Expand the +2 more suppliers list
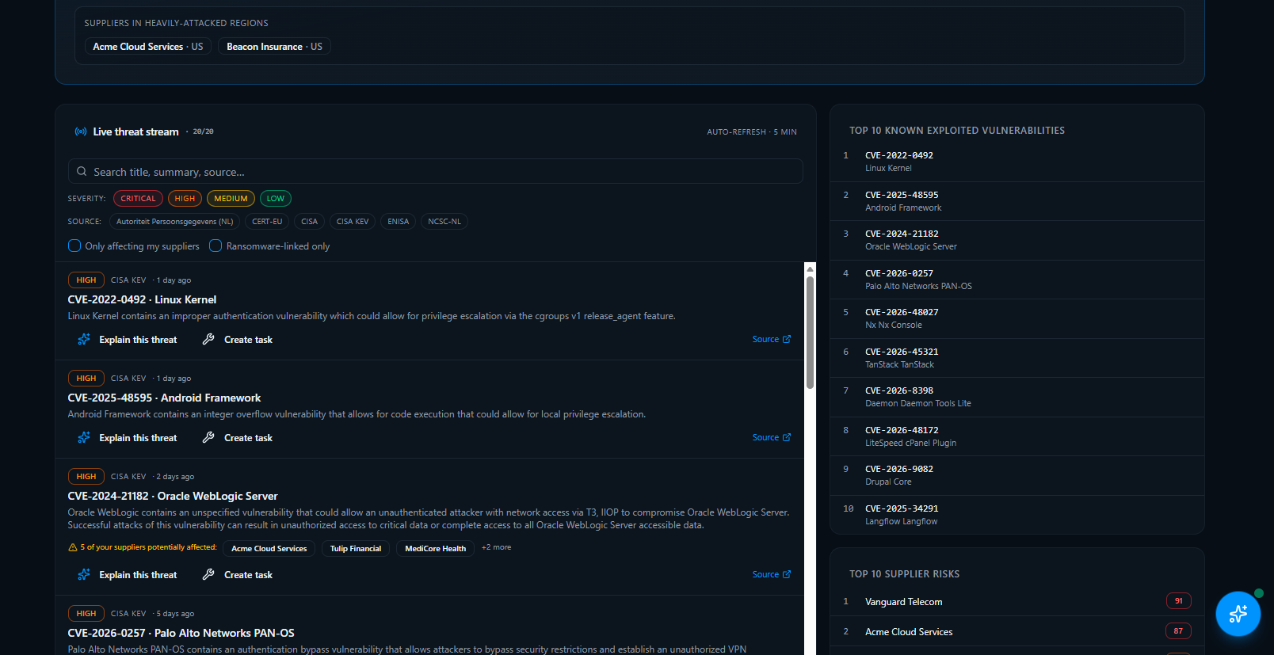This screenshot has width=1274, height=655. 497,547
